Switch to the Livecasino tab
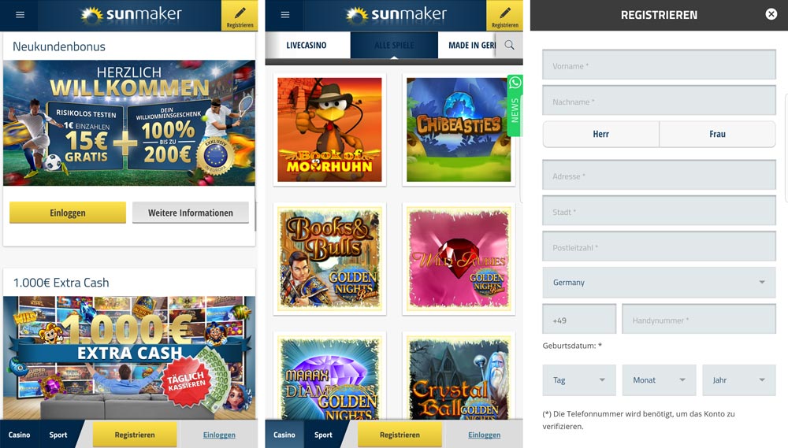Viewport: 788px width, 448px height. click(x=307, y=46)
